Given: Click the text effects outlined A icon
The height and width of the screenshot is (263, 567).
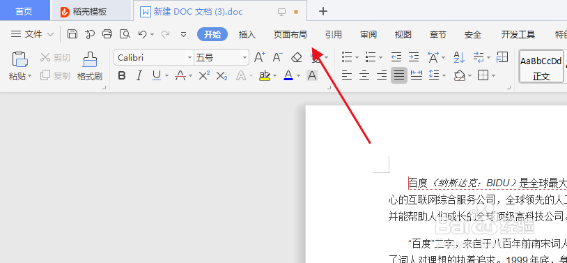Looking at the screenshot, I should point(240,76).
